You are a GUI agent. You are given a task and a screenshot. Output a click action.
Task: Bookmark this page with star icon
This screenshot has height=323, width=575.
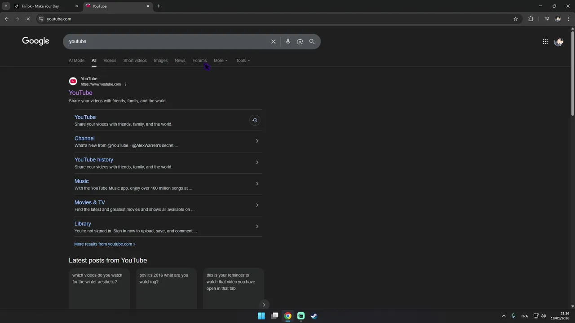tap(516, 19)
